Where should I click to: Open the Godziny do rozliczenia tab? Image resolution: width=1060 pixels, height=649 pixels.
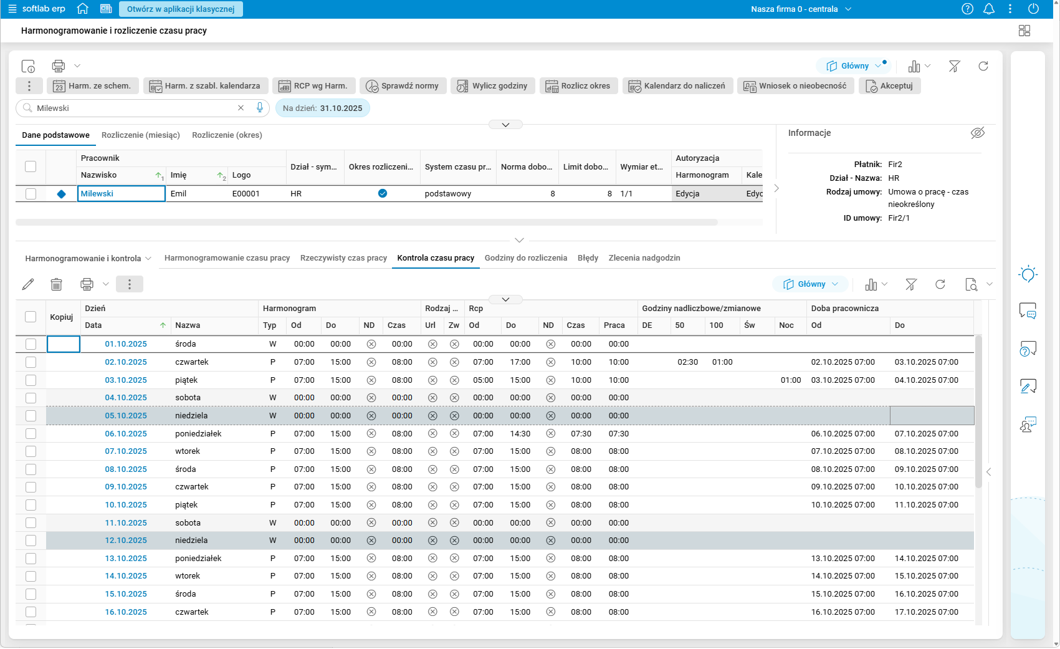click(525, 258)
